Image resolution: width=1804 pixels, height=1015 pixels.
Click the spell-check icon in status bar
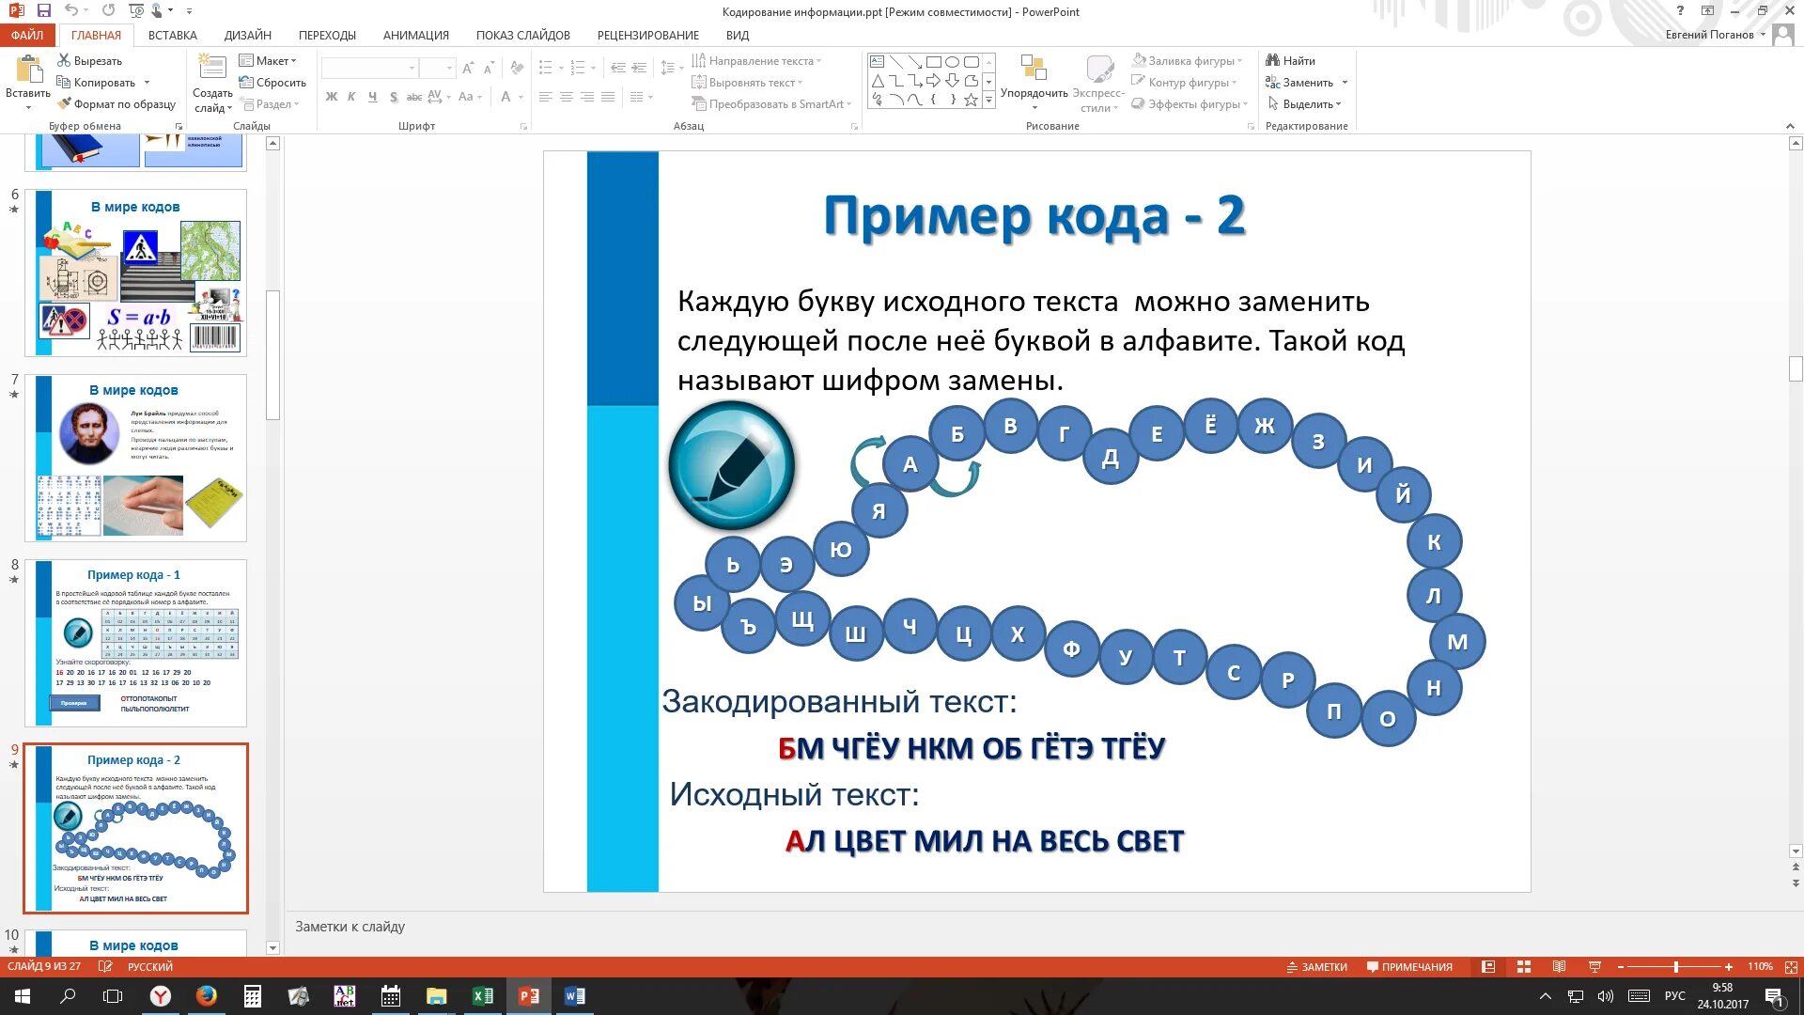pos(106,967)
